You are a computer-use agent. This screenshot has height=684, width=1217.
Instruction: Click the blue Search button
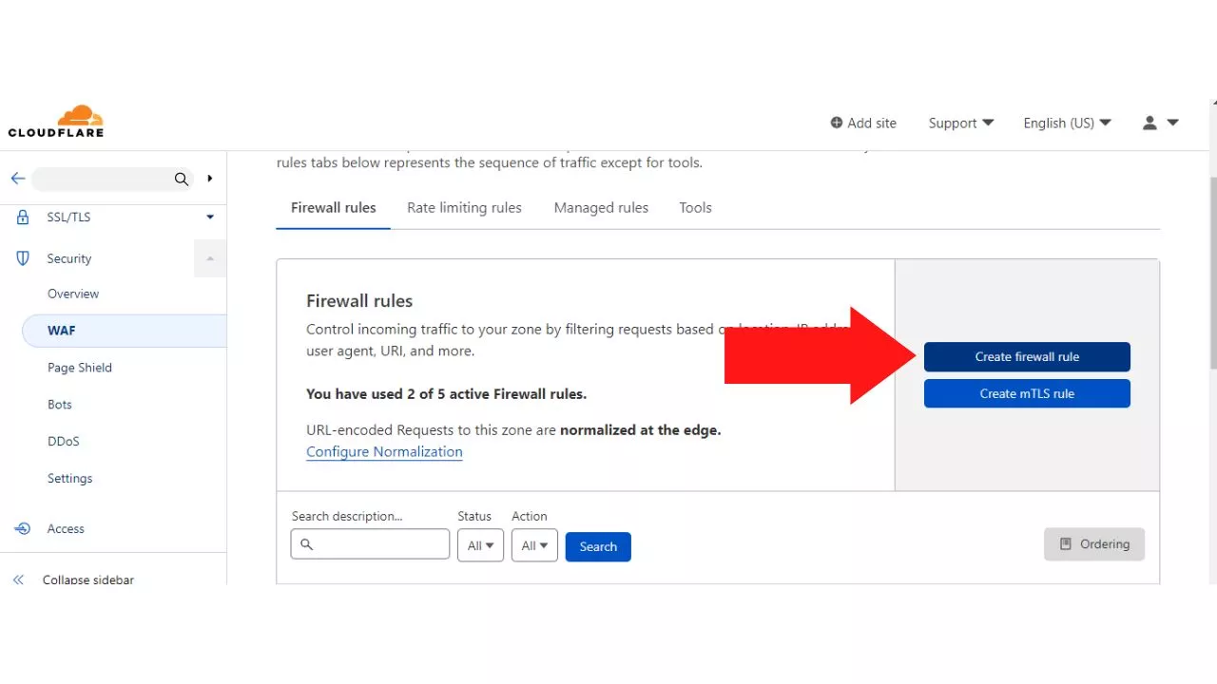[598, 546]
